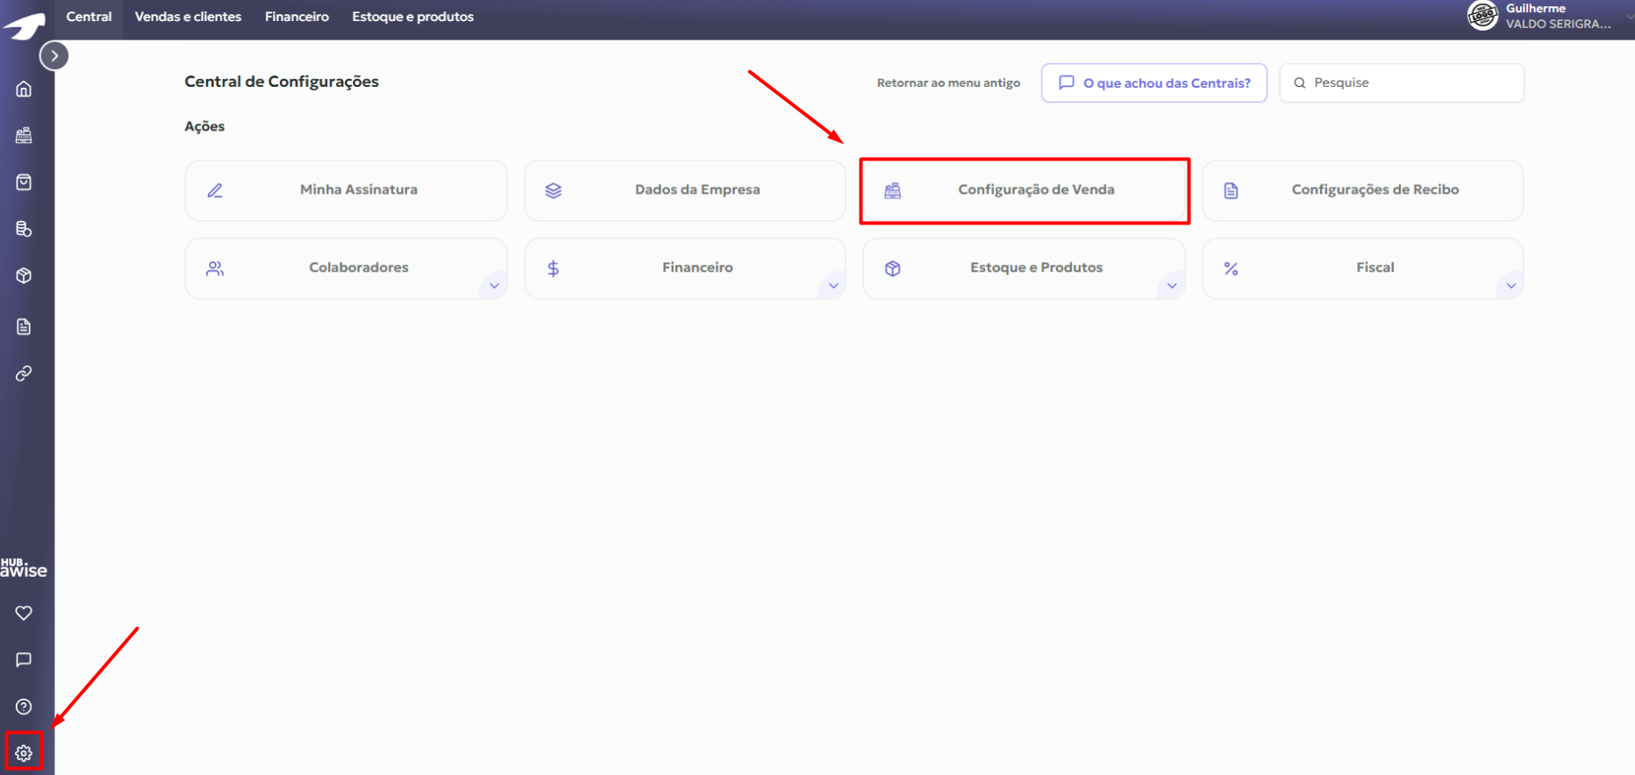Expand the Fiscal card chevron
Screen dimensions: 1635x775
point(1510,286)
